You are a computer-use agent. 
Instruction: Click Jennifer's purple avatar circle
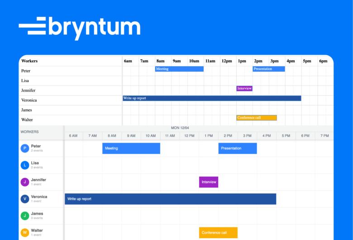coord(25,182)
